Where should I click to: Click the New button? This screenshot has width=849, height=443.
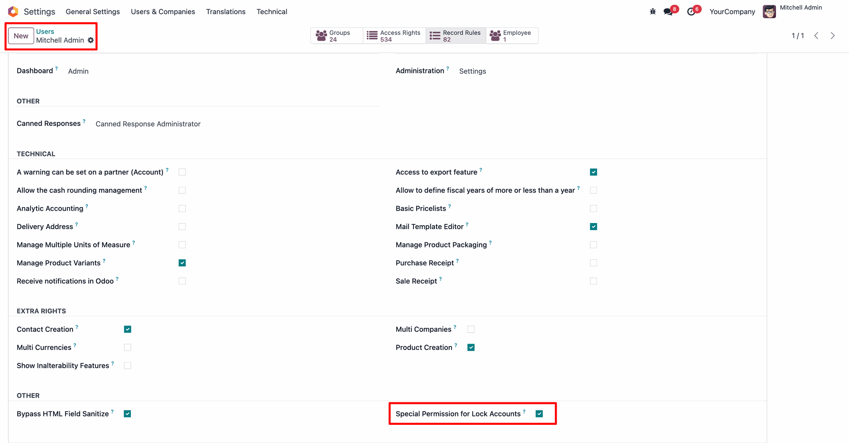(21, 36)
